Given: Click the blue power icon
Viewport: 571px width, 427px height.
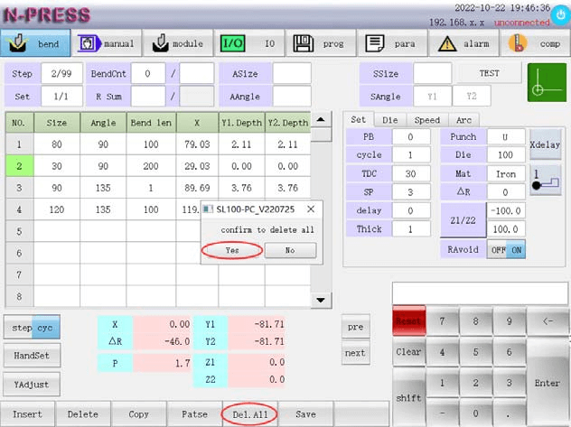Looking at the screenshot, I should (560, 14).
